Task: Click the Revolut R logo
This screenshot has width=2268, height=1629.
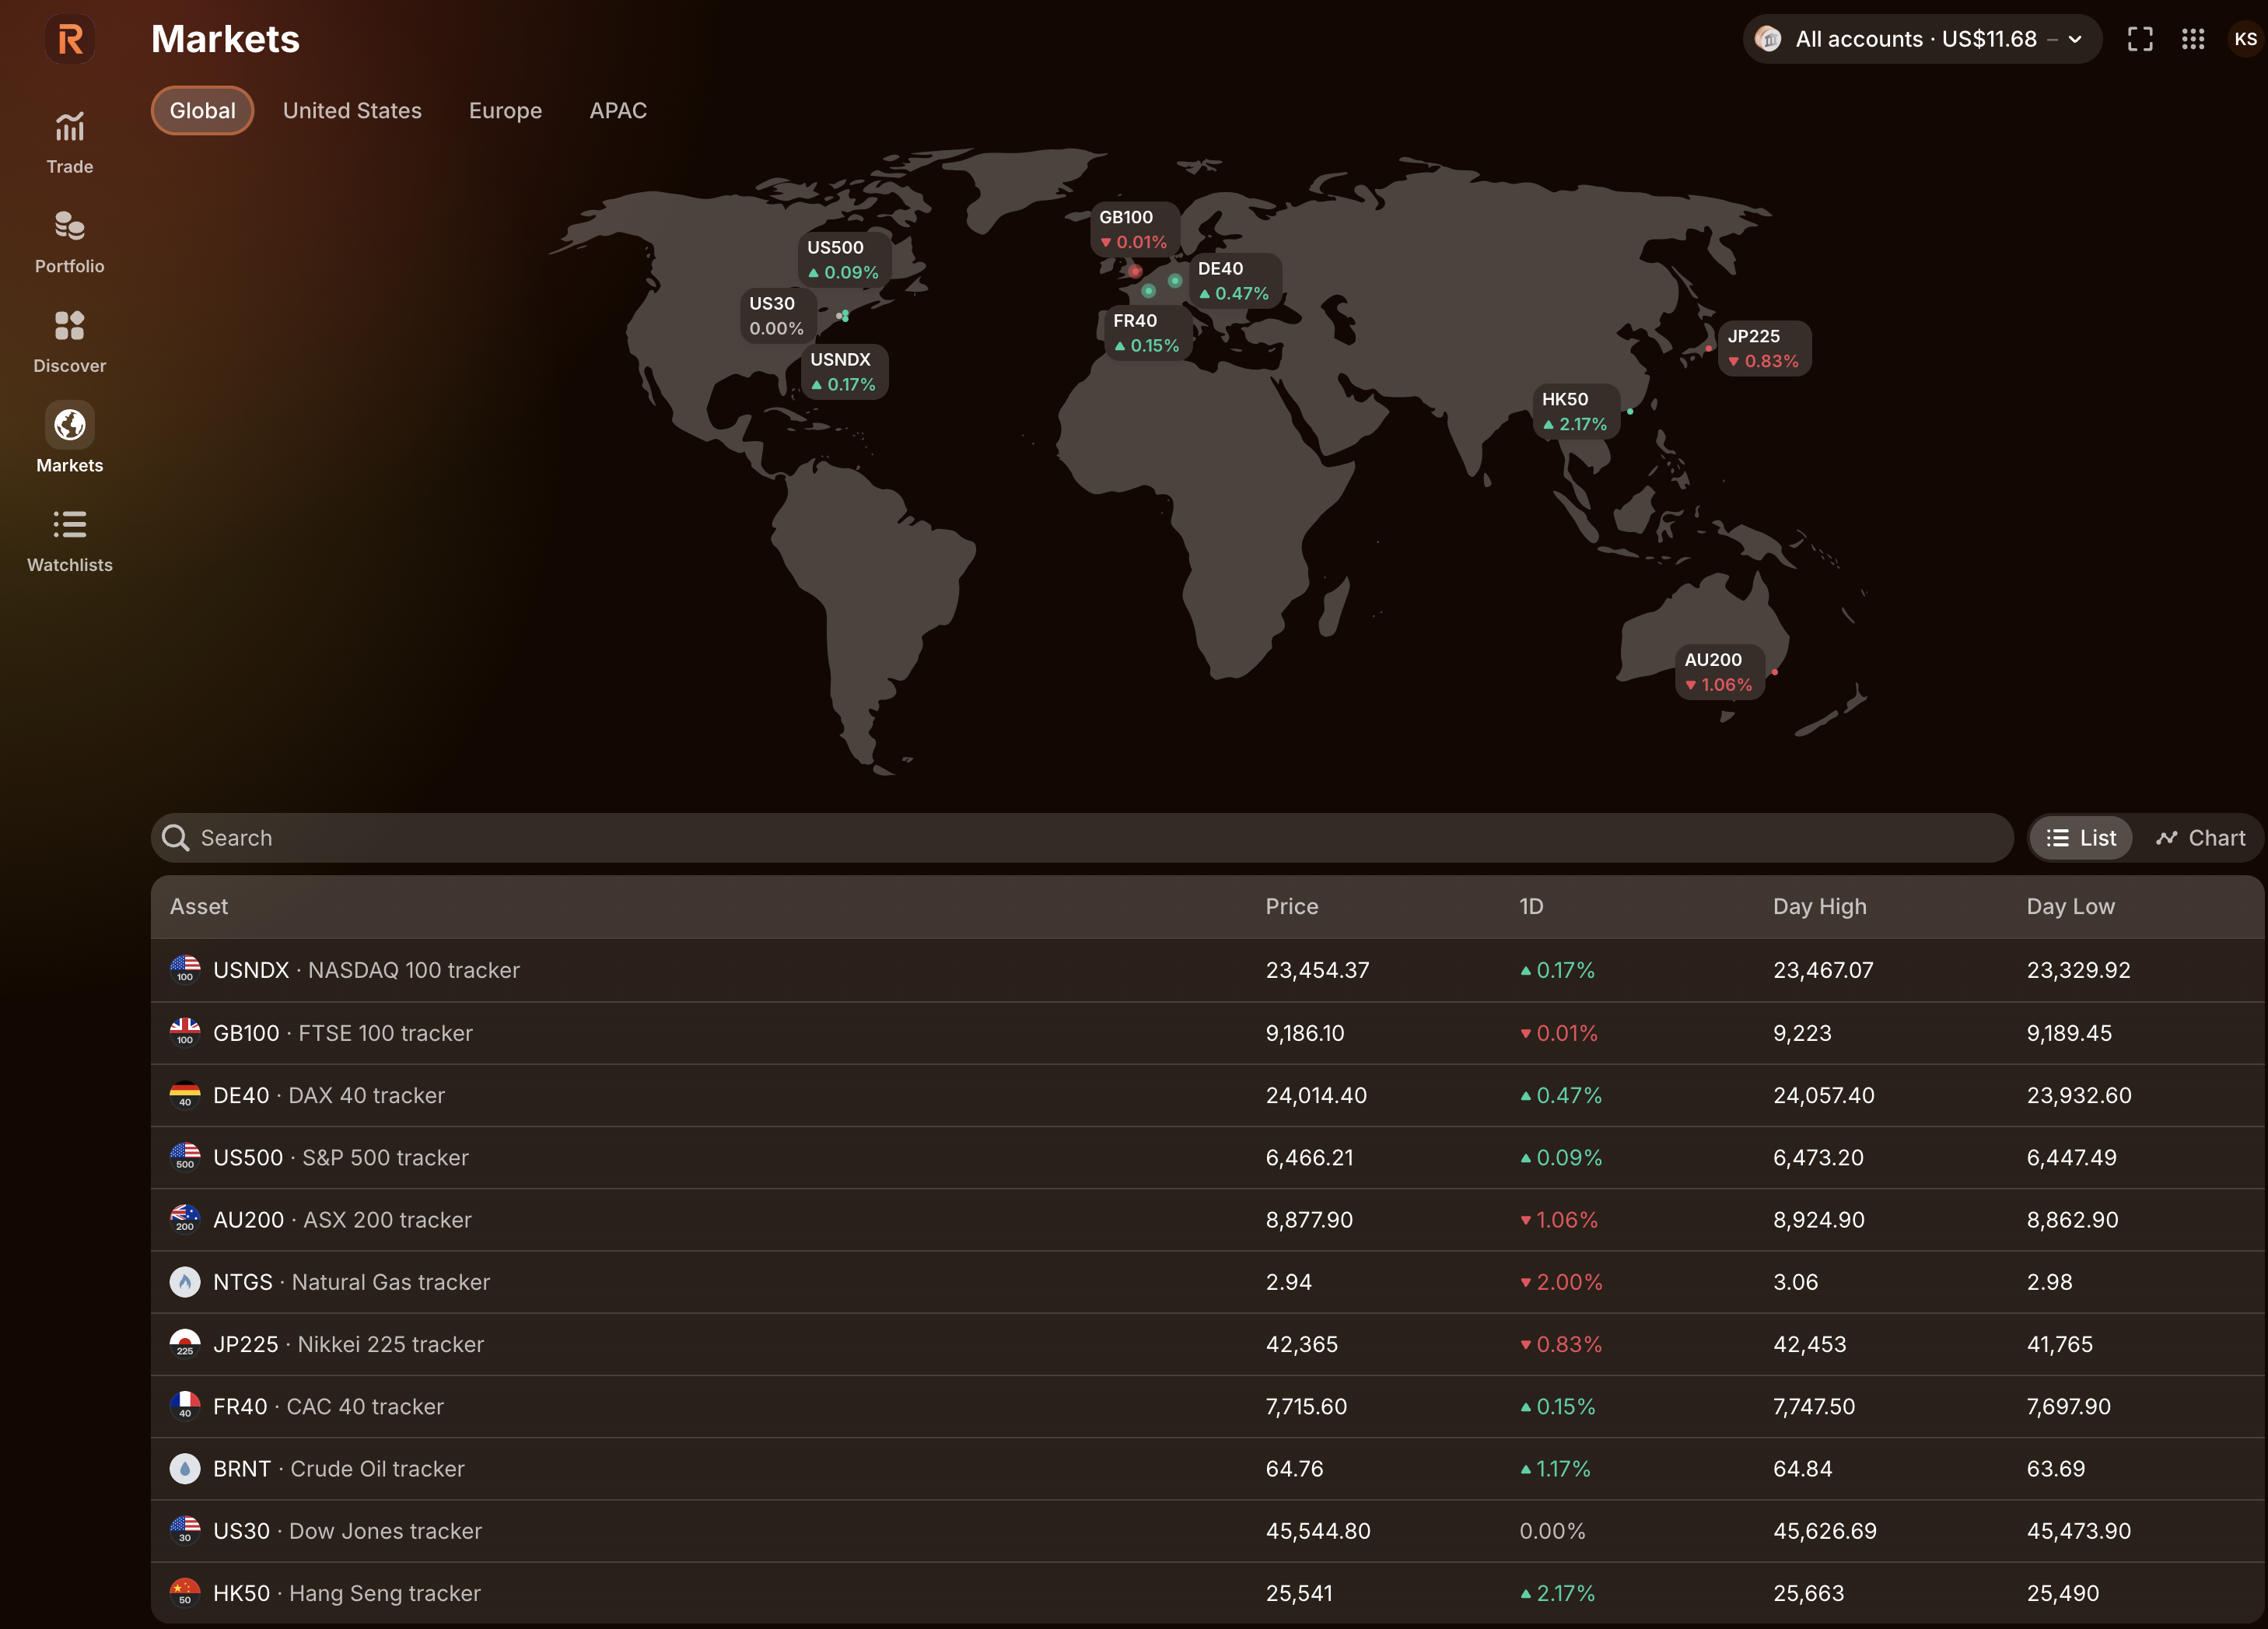Action: click(x=70, y=39)
